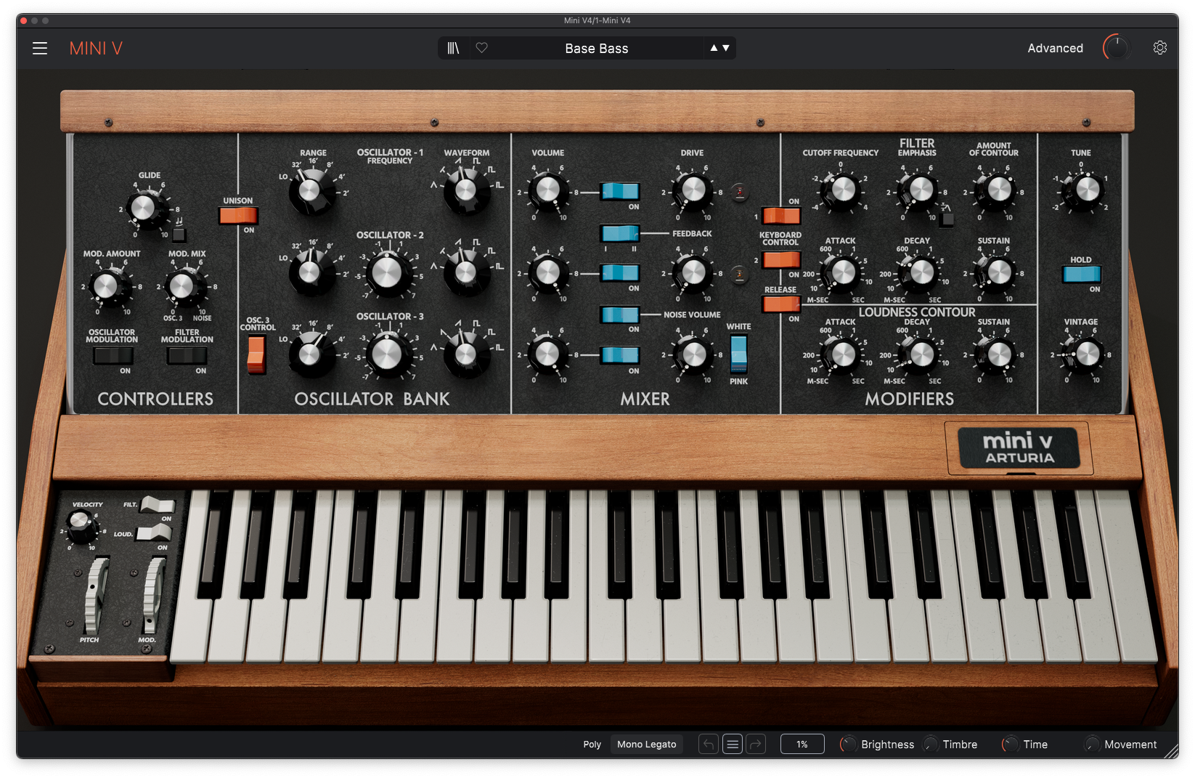The height and width of the screenshot is (778, 1195).
Task: Open the settings gear
Action: (x=1159, y=47)
